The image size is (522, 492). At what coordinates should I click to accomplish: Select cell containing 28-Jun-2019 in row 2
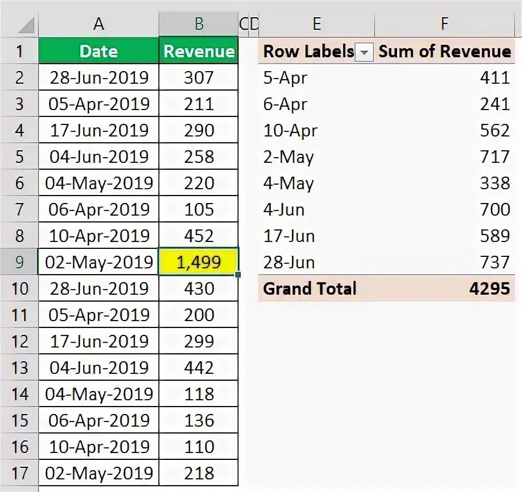(x=99, y=77)
